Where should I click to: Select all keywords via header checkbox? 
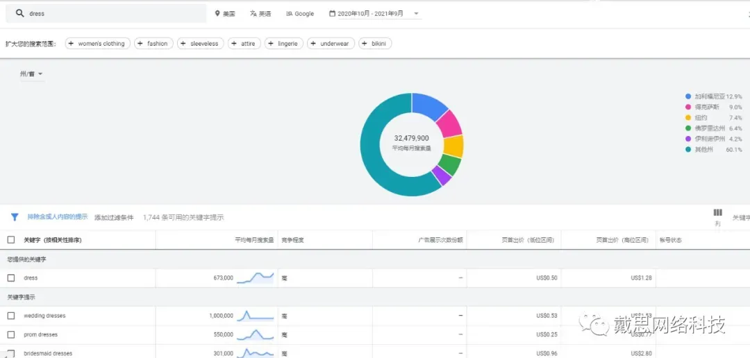pyautogui.click(x=11, y=240)
